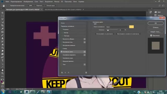The width and height of the screenshot is (167, 94).
Task: Open the status bar info arrow
Action: [32, 89]
